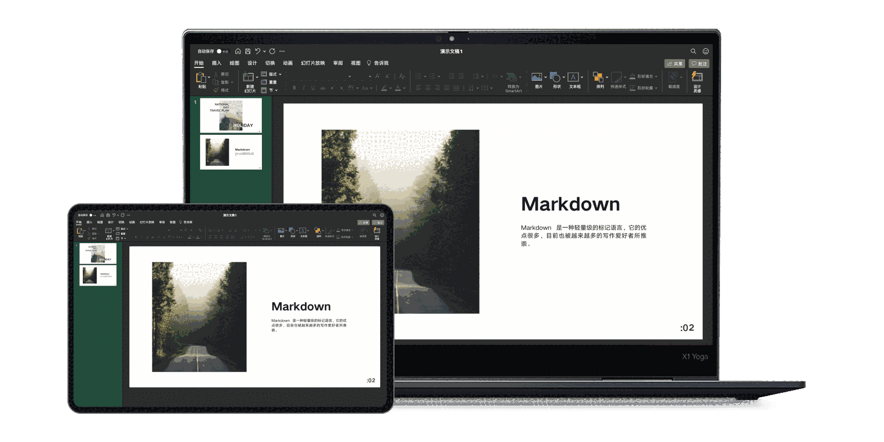Click the Home icon in the laptop's title bar
Image resolution: width=884 pixels, height=442 pixels.
click(238, 51)
